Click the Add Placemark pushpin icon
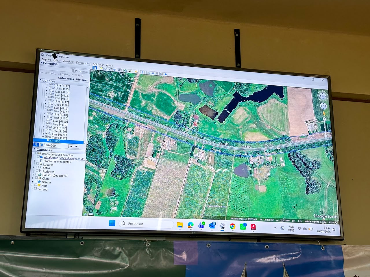 101,68
